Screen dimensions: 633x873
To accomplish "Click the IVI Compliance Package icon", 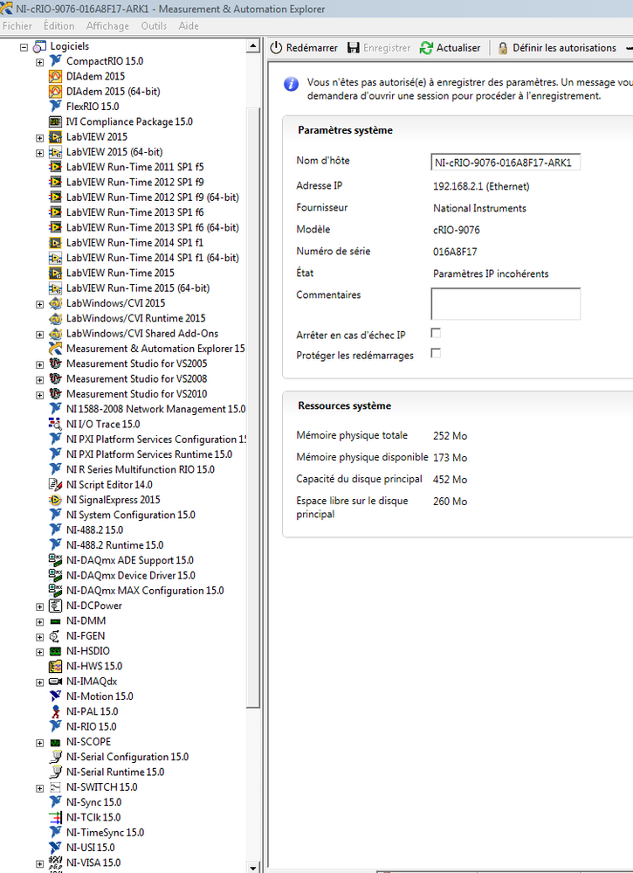I will [x=55, y=121].
